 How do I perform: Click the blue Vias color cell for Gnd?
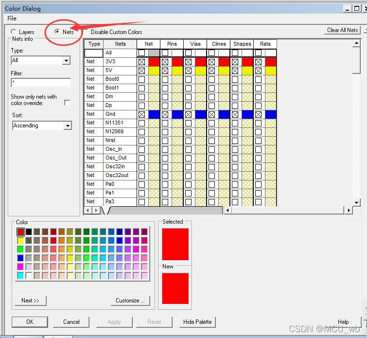click(201, 114)
